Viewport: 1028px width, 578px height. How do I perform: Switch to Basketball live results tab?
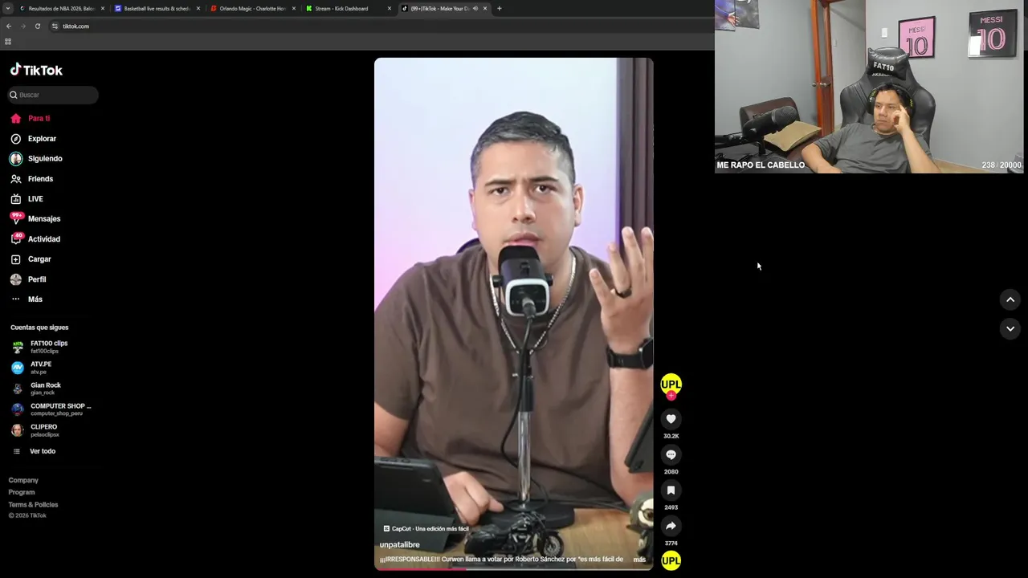pyautogui.click(x=157, y=8)
